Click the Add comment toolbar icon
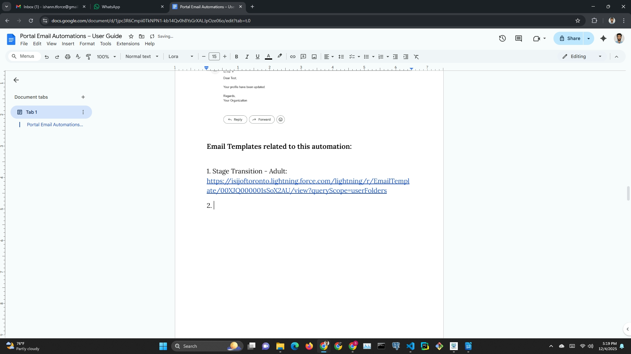Image resolution: width=631 pixels, height=354 pixels. coord(303,57)
